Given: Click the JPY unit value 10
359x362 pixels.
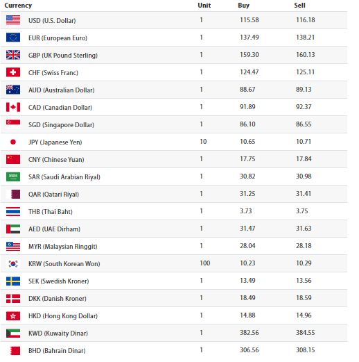Looking at the screenshot, I should point(203,141).
